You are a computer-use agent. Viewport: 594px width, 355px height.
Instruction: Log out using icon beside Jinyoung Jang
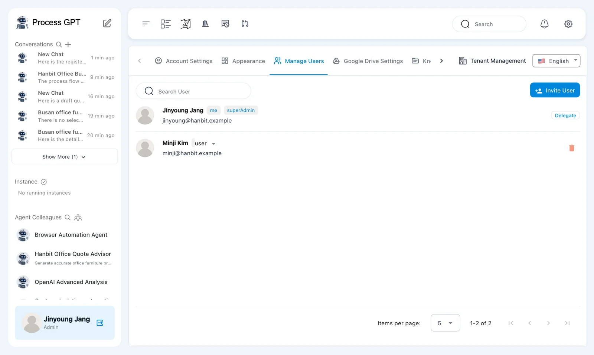[x=100, y=323]
